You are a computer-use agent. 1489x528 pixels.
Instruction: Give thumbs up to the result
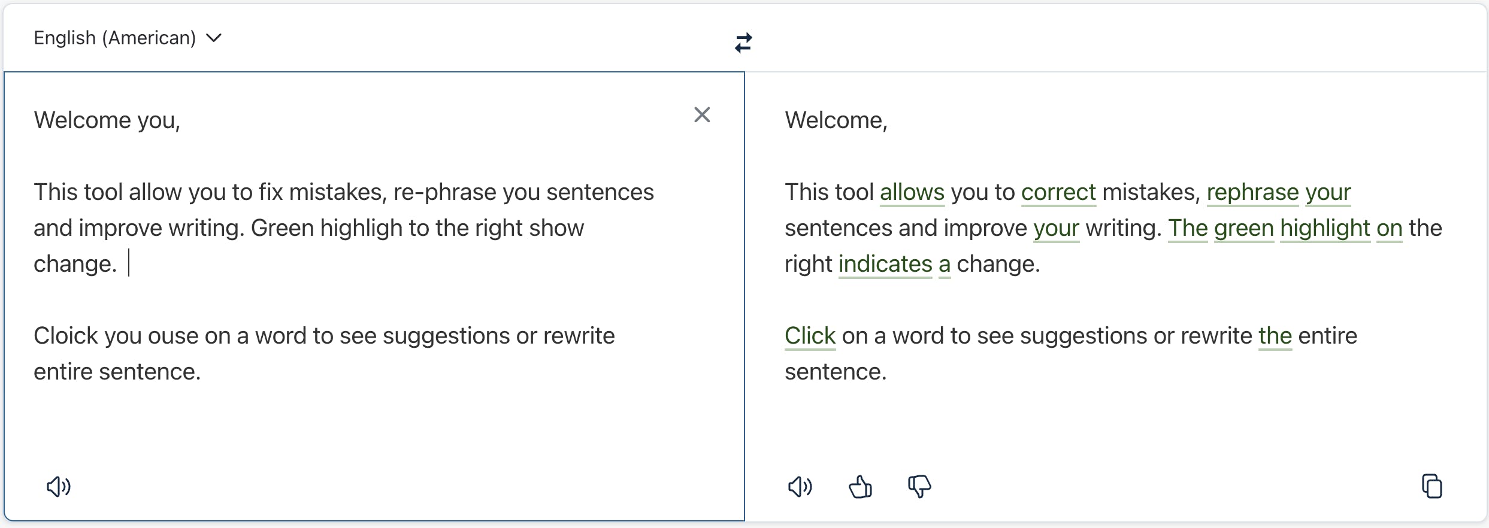[860, 487]
